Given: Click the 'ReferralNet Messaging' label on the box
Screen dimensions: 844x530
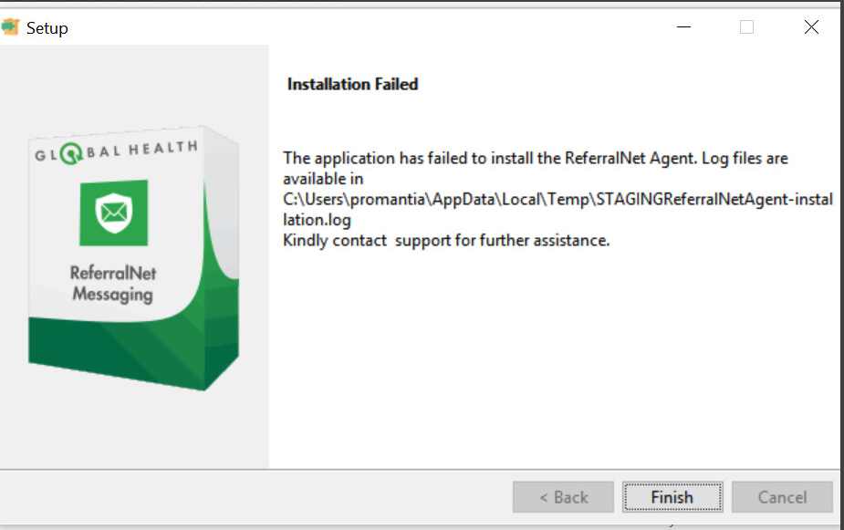Looking at the screenshot, I should pyautogui.click(x=113, y=283).
